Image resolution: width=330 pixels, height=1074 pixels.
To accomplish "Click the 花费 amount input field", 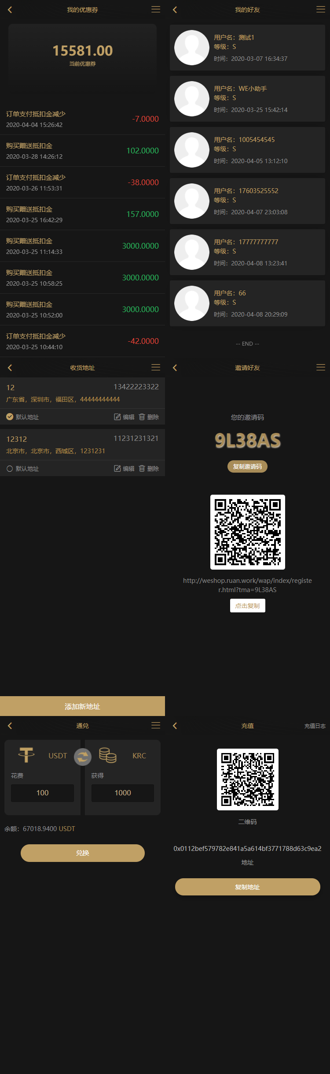I will (x=42, y=793).
